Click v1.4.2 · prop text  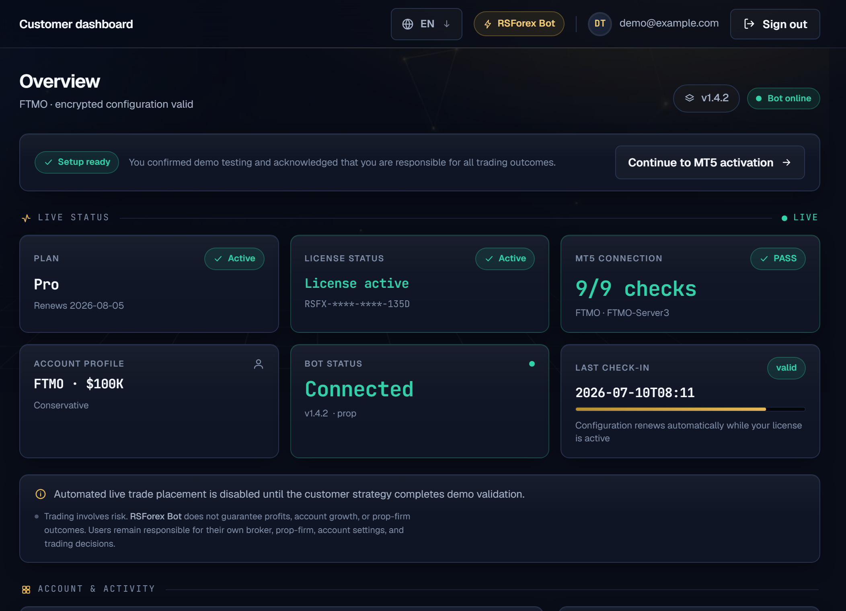pyautogui.click(x=331, y=413)
